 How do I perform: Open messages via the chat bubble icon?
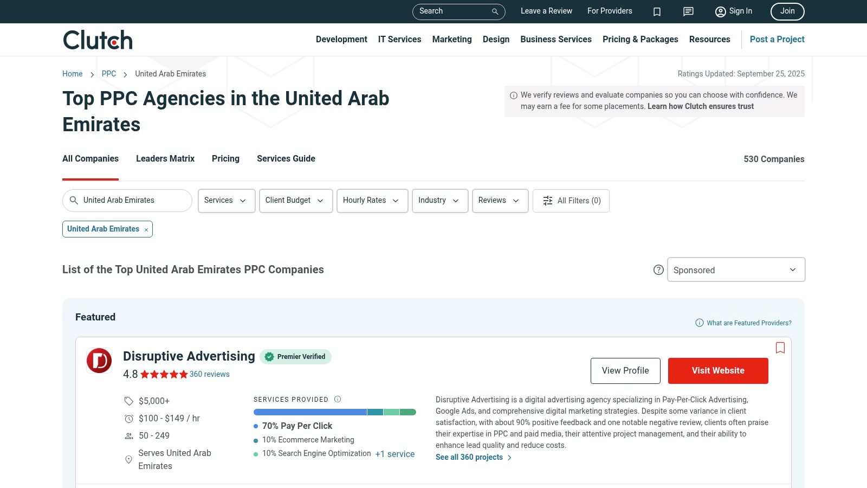point(688,11)
